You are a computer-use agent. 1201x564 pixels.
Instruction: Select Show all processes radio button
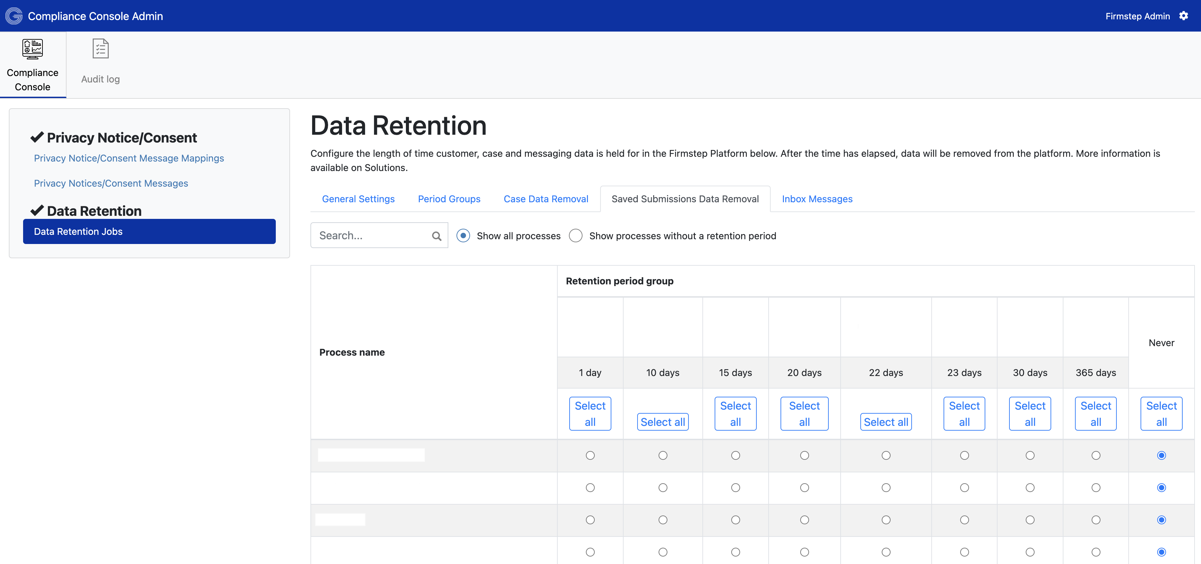(x=463, y=236)
